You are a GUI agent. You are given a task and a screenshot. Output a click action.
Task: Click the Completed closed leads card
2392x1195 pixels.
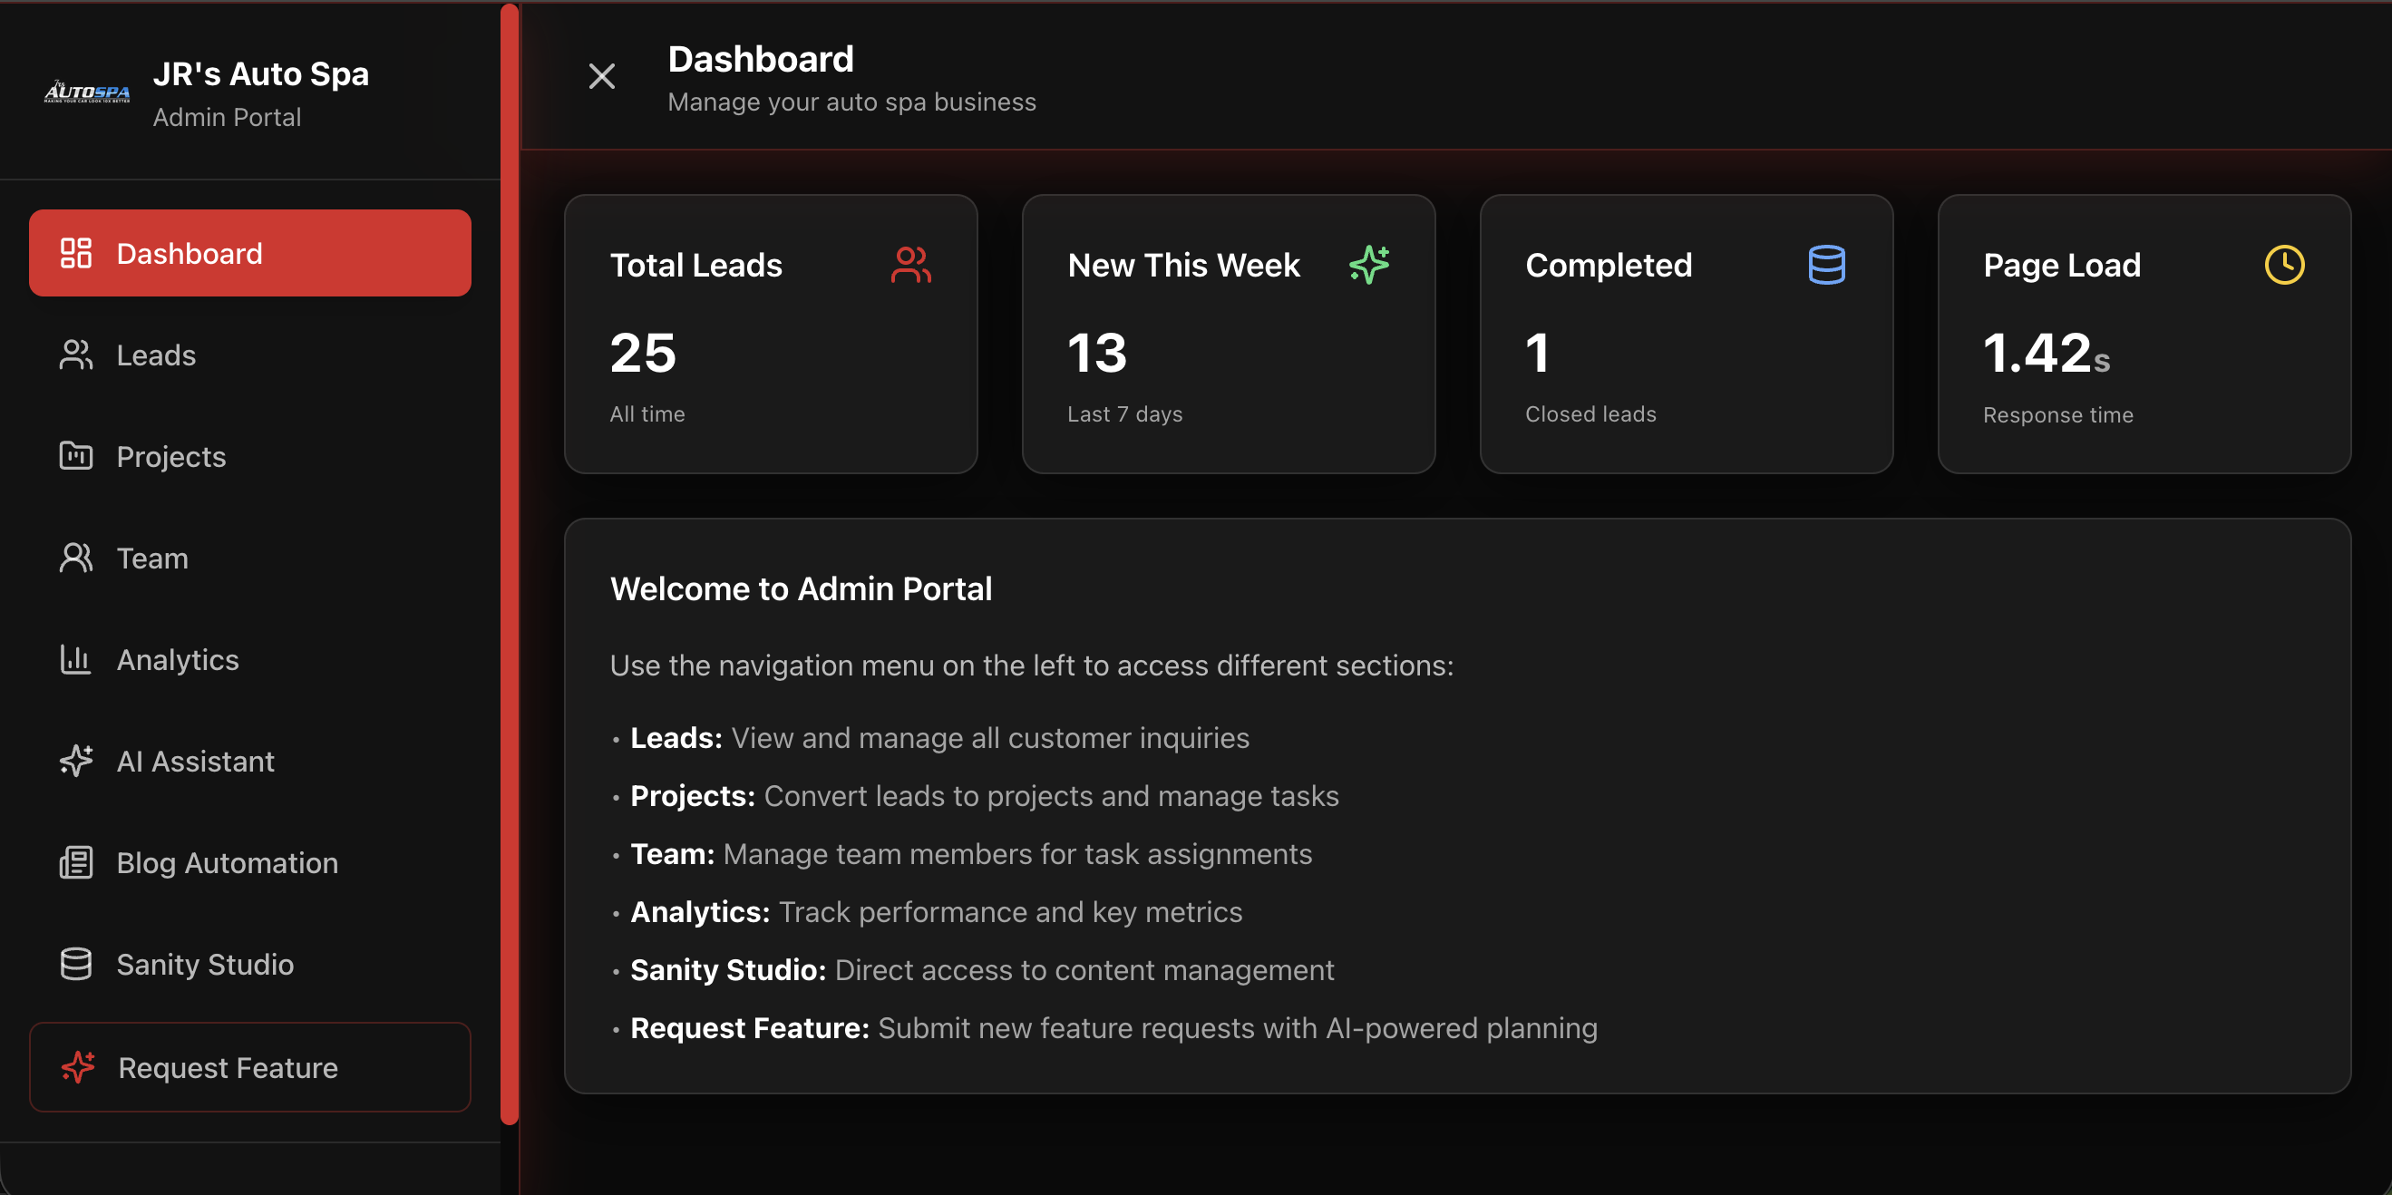(x=1686, y=335)
